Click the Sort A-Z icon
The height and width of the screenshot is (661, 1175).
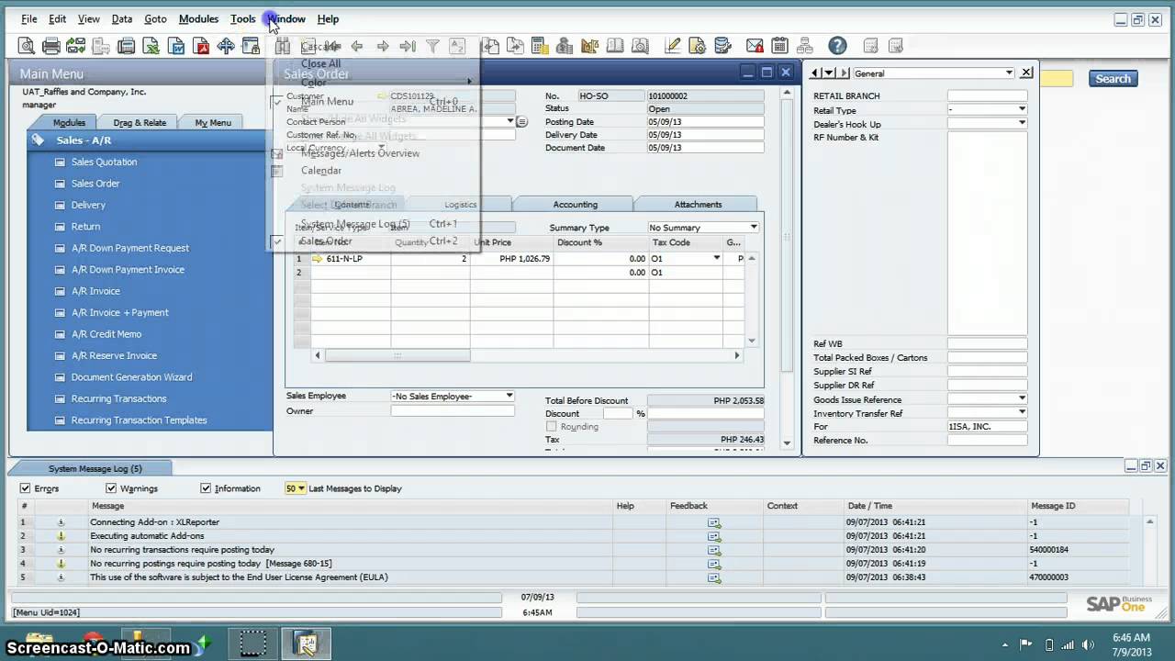pos(457,46)
